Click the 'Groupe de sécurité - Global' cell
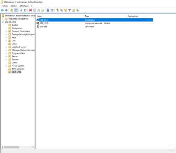This screenshot has width=176, height=153. pyautogui.click(x=97, y=23)
